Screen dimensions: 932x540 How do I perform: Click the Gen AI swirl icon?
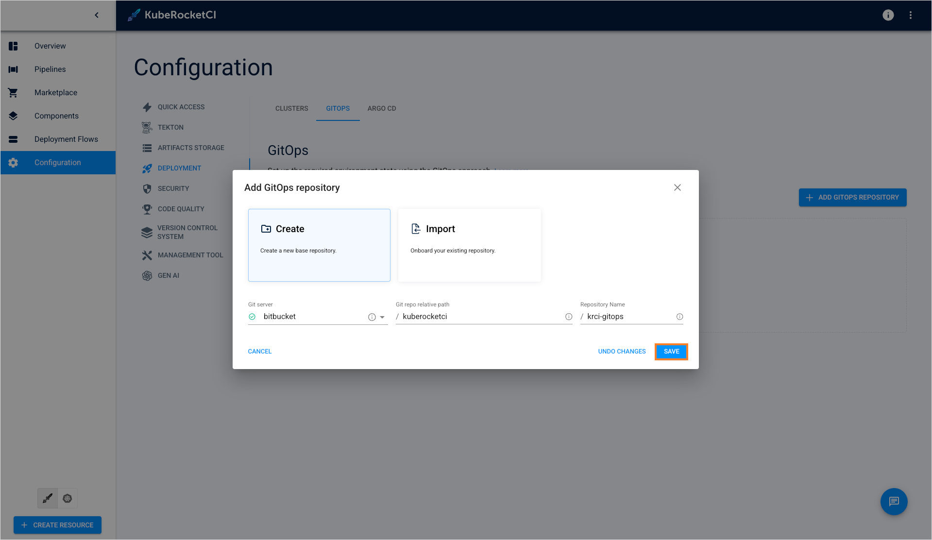coord(147,275)
